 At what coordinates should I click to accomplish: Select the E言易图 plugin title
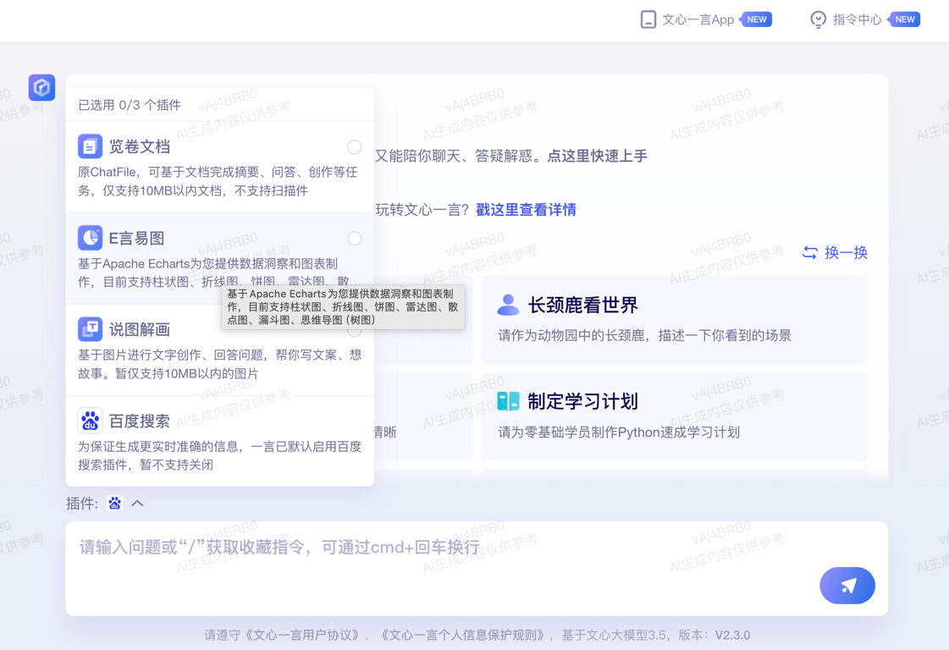point(136,238)
